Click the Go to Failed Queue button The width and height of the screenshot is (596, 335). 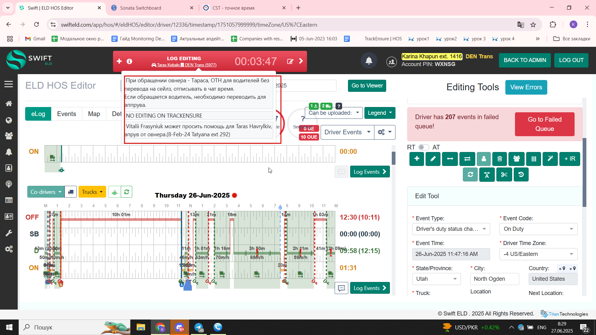[x=544, y=124]
